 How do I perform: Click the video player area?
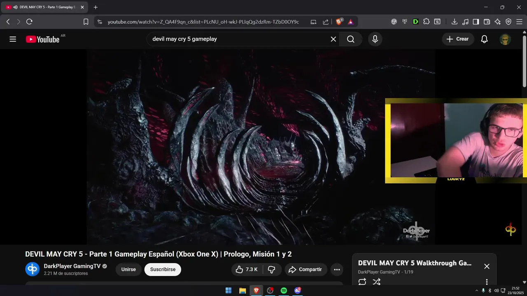coord(261,147)
